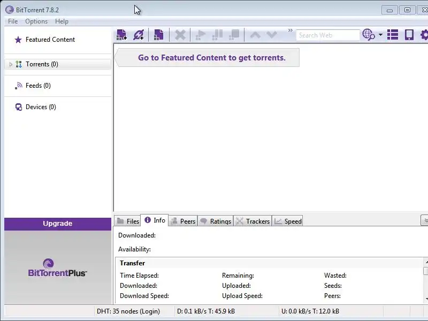Image resolution: width=428 pixels, height=321 pixels.
Task: Click the Info panel vertical scrollbar
Action: point(425,280)
